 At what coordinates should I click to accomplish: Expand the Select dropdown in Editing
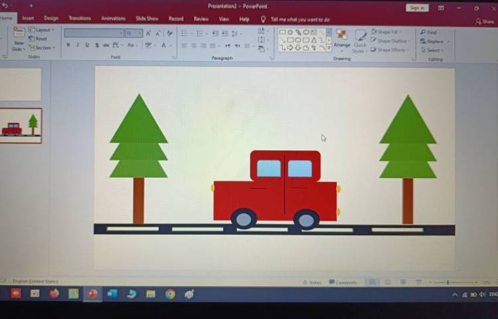click(434, 51)
